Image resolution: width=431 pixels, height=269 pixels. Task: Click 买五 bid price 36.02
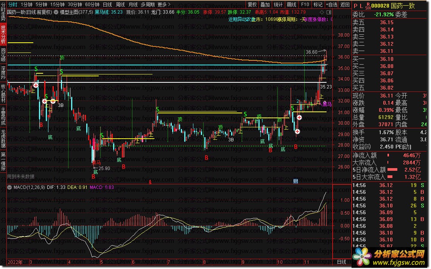pos(387,88)
